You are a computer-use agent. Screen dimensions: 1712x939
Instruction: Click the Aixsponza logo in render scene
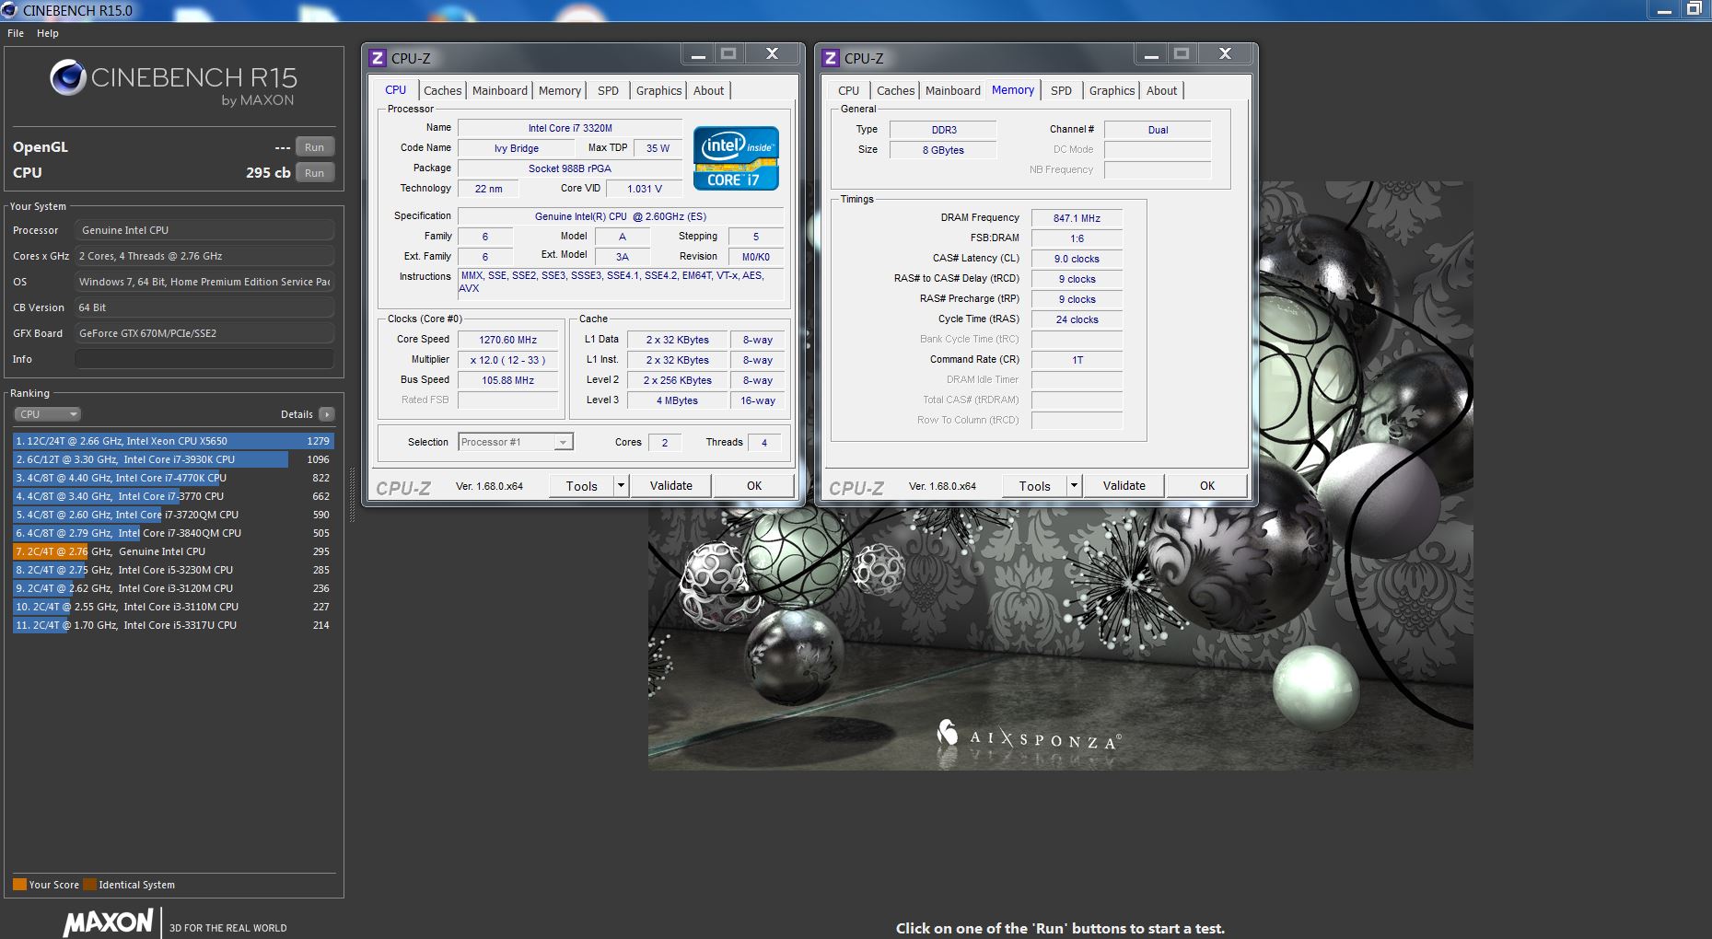point(1029,736)
